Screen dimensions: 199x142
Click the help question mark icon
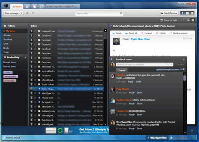click(33, 13)
